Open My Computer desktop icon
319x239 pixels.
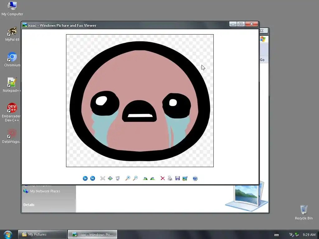pos(12,8)
